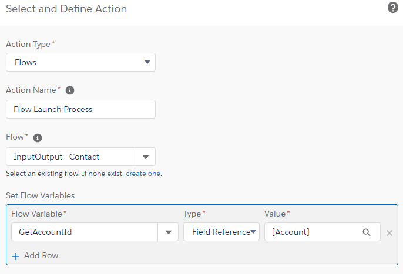Click the Value column label
Image resolution: width=403 pixels, height=274 pixels.
click(x=276, y=214)
